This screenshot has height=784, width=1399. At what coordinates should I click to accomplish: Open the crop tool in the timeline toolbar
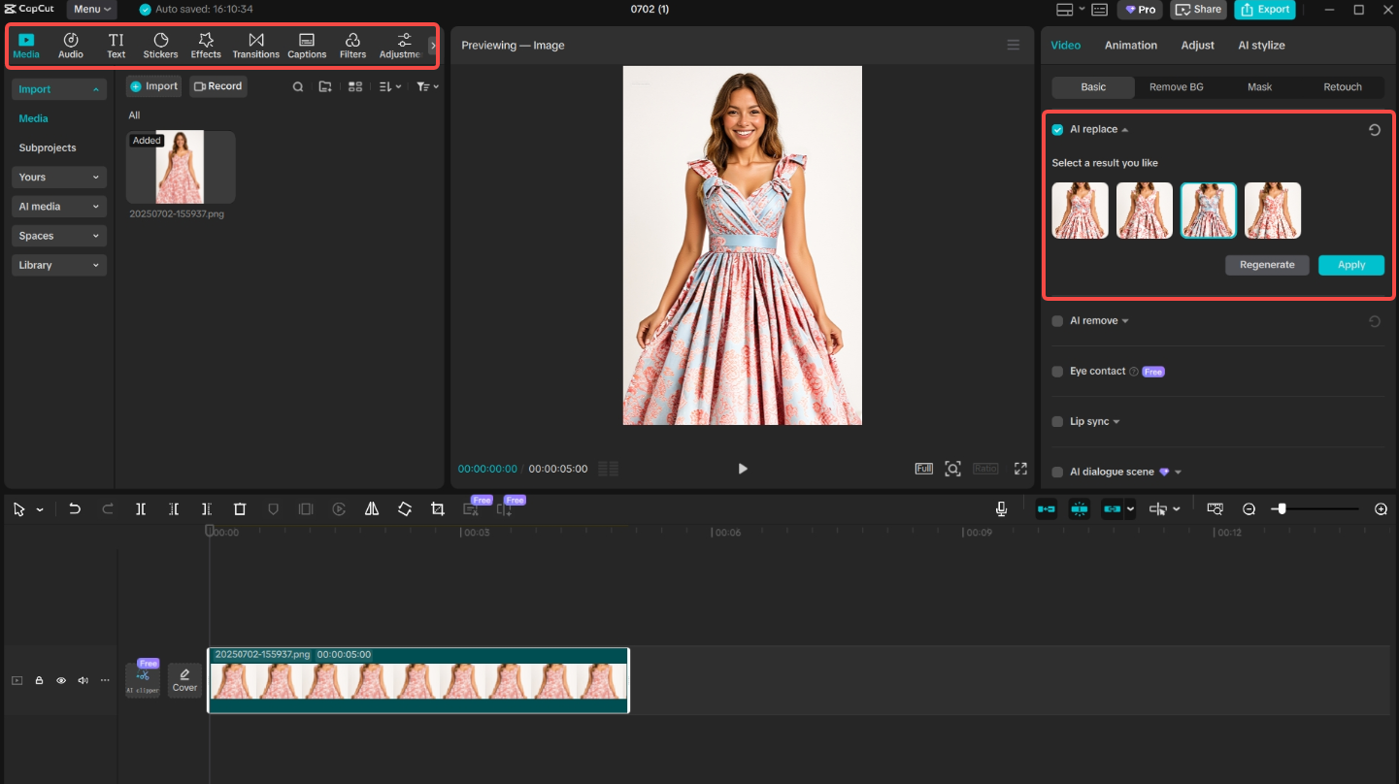coord(437,508)
